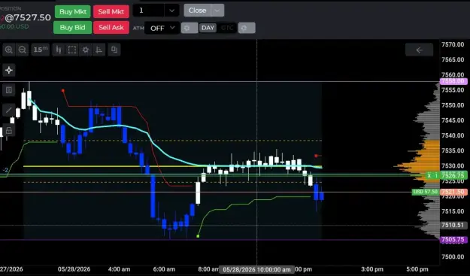Click the 7500.00 price axis label
This screenshot has width=470, height=276.
(x=453, y=256)
